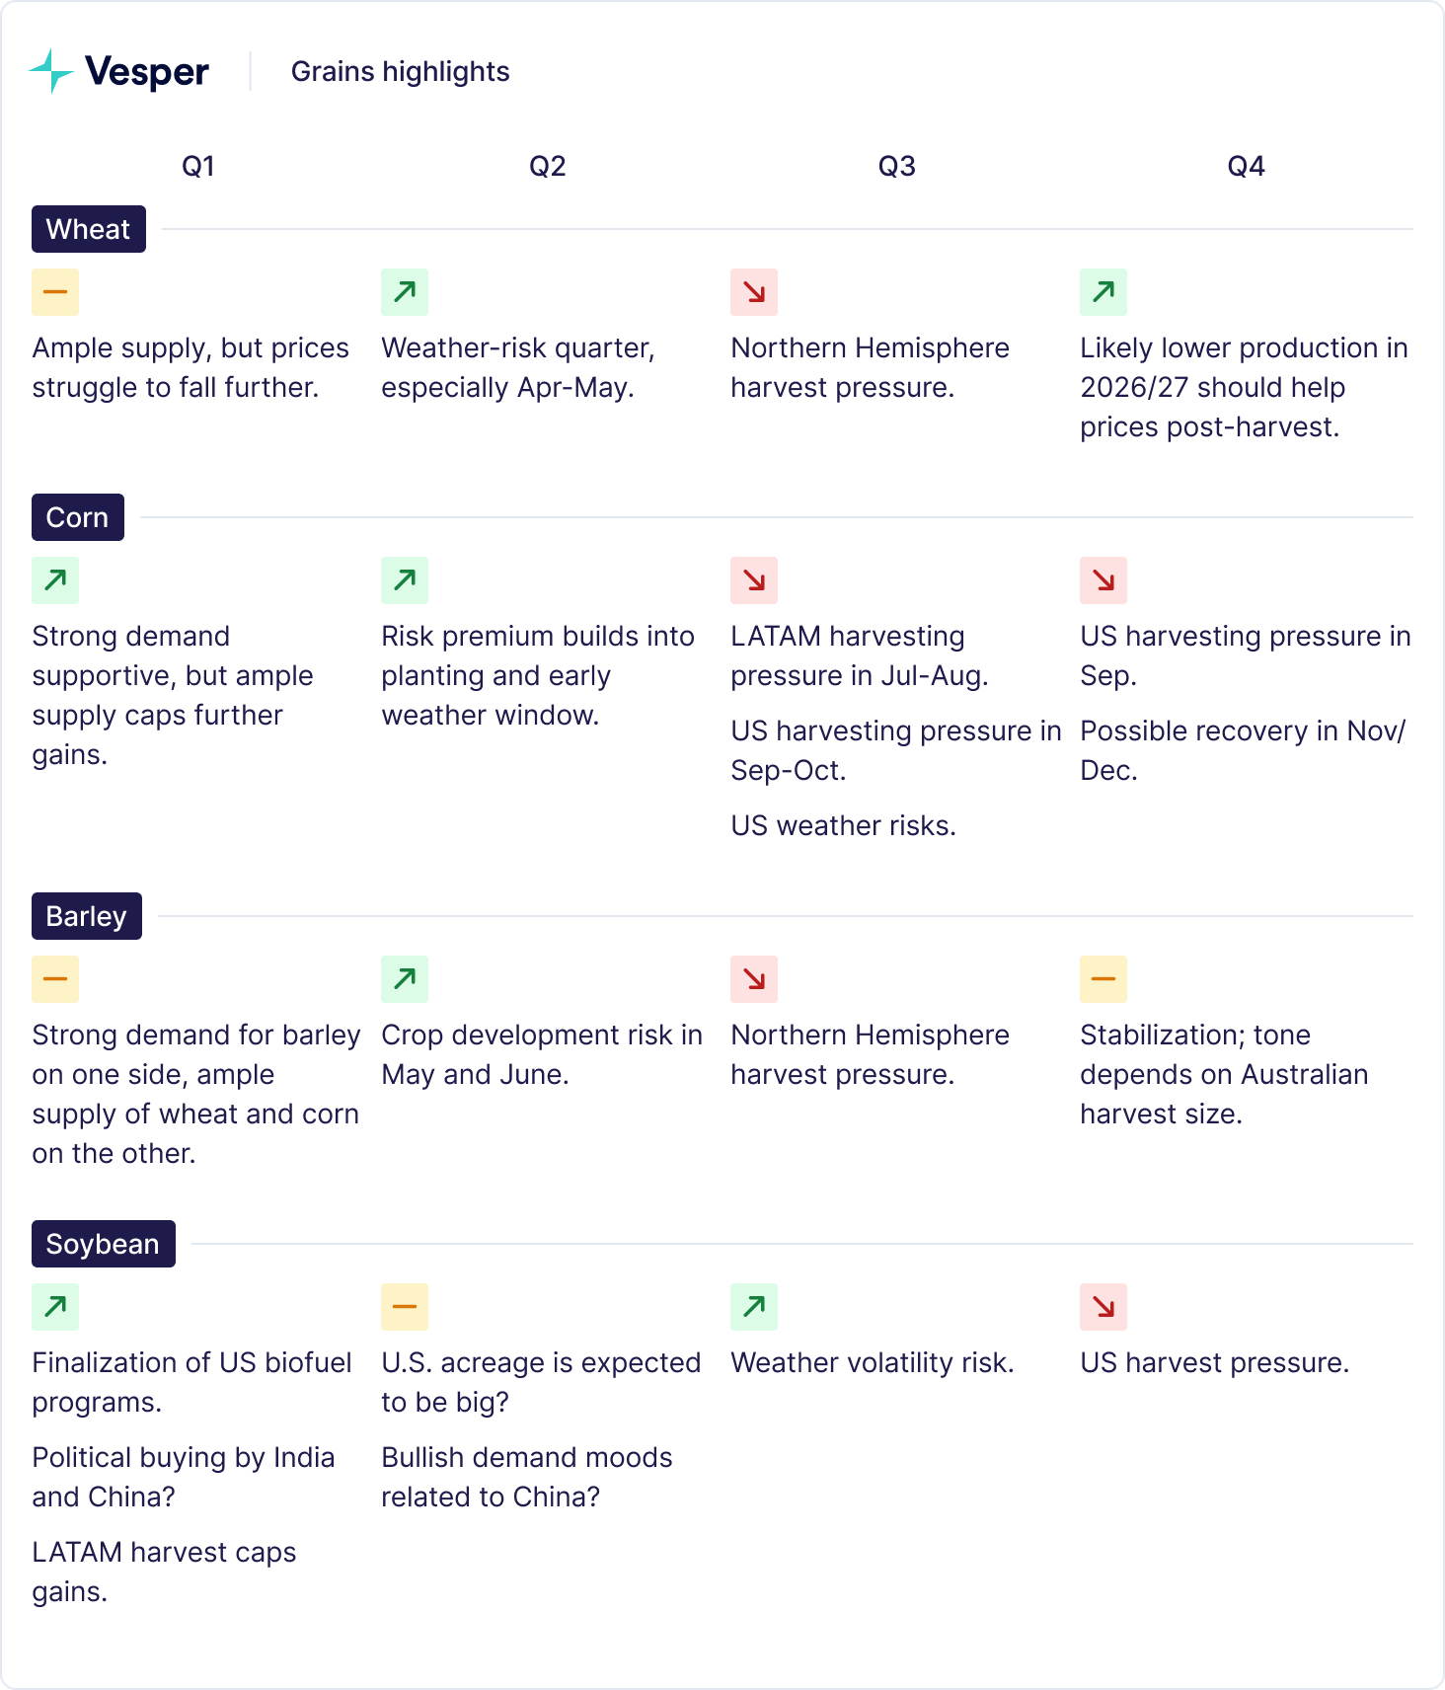Select the Barley category label
The width and height of the screenshot is (1445, 1690).
point(87,916)
